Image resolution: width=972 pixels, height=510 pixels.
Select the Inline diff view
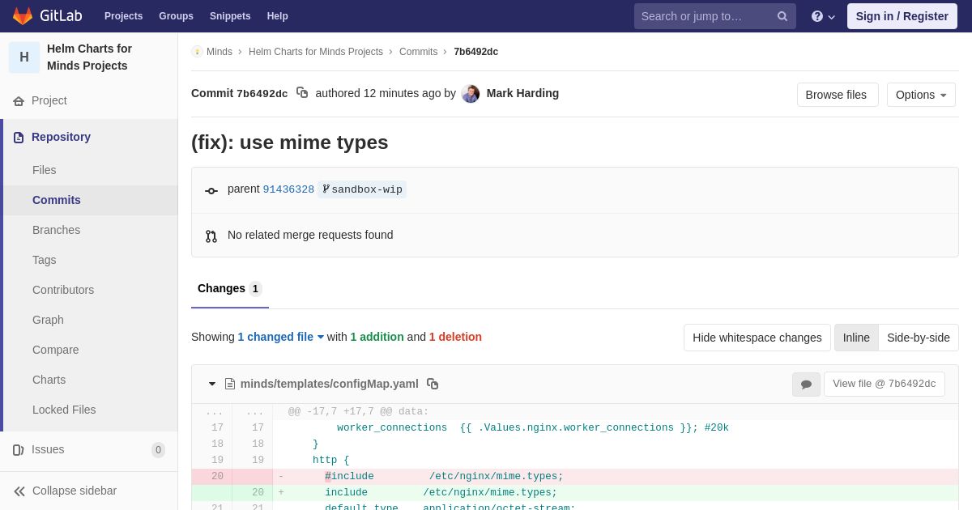click(x=856, y=338)
